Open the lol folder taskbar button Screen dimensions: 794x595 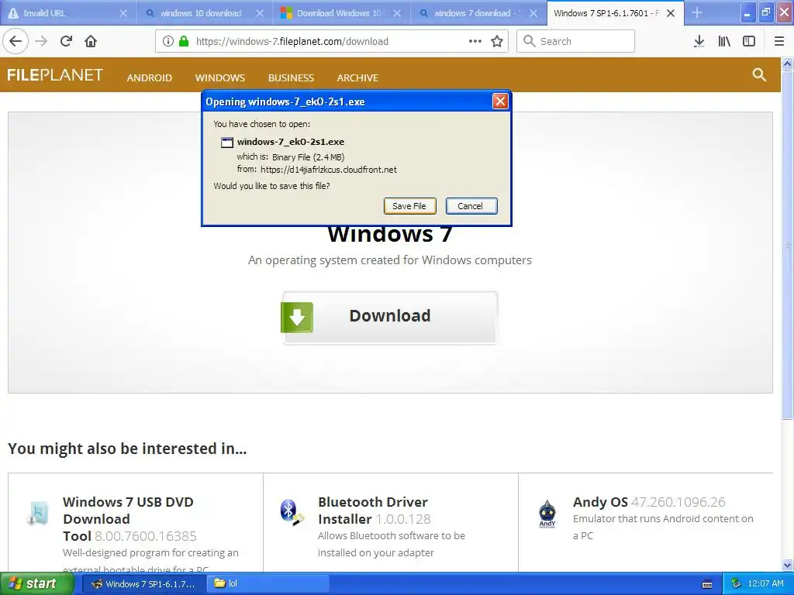268,584
